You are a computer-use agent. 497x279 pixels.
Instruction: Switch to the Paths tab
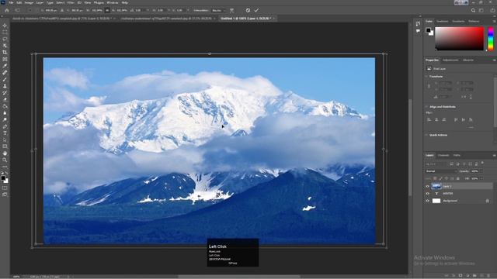(x=457, y=155)
